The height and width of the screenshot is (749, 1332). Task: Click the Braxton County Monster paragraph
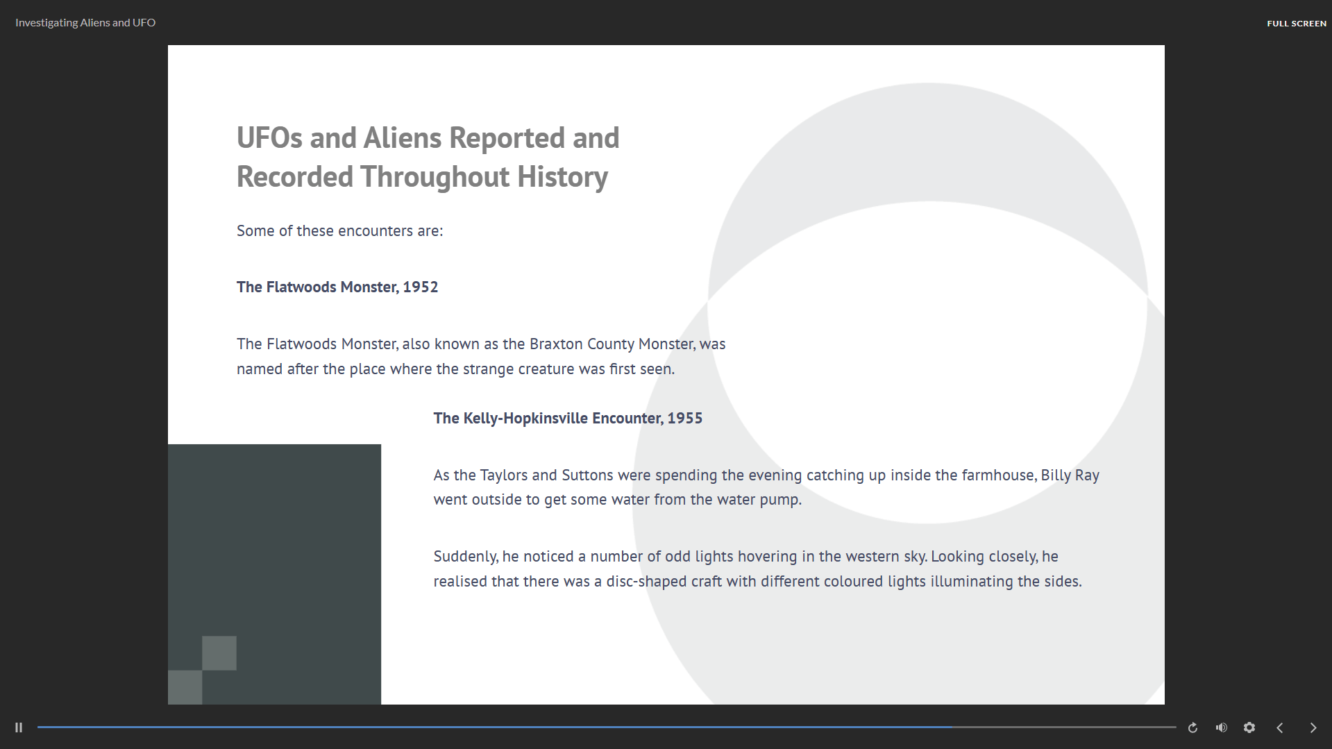pyautogui.click(x=480, y=356)
